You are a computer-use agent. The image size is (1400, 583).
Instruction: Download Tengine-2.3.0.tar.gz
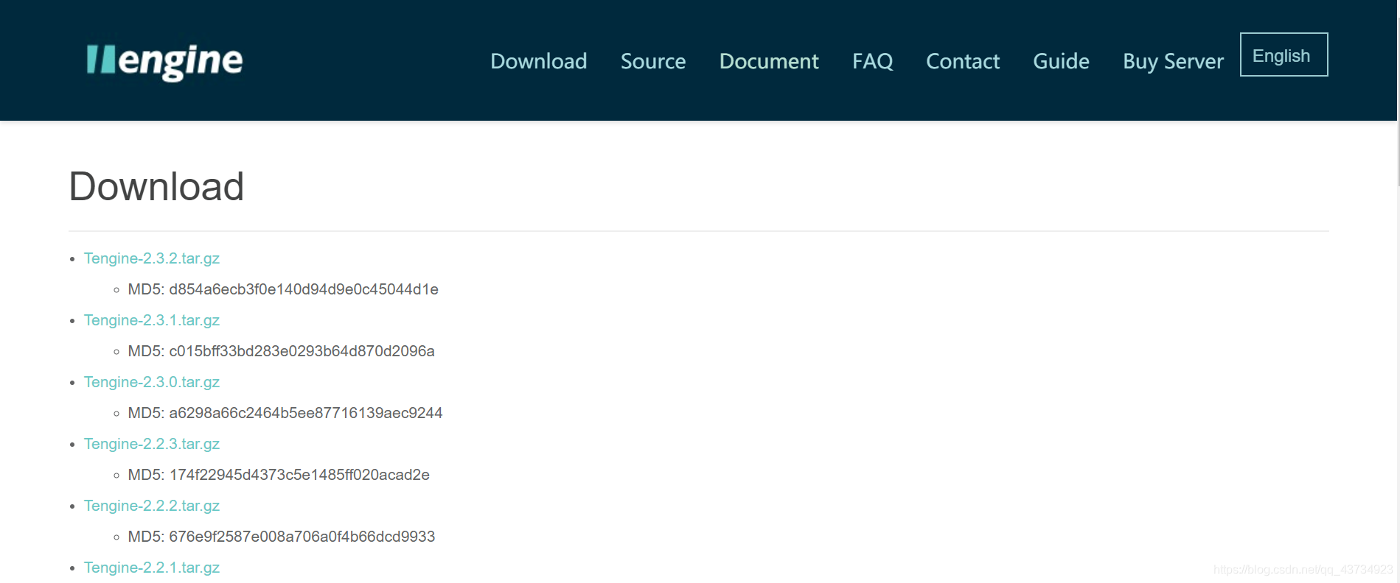pos(152,382)
